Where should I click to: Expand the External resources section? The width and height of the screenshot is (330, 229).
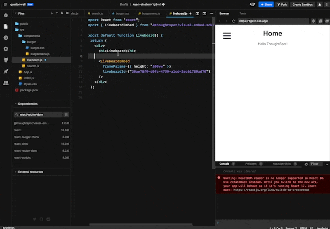(x=16, y=172)
